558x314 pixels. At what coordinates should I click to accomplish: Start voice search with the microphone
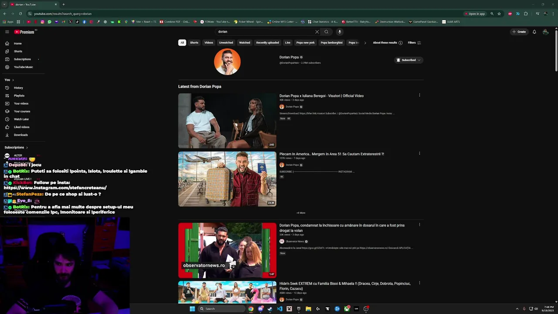pos(340,32)
